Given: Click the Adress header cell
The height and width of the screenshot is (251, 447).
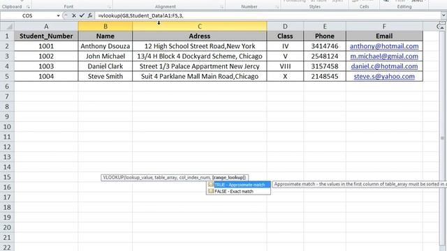Looking at the screenshot, I should point(200,36).
